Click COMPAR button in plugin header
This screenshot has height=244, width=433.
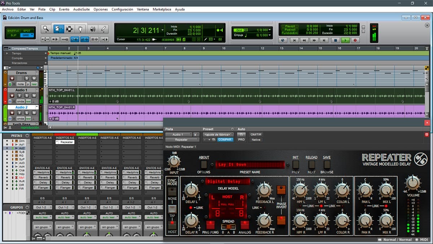click(225, 140)
